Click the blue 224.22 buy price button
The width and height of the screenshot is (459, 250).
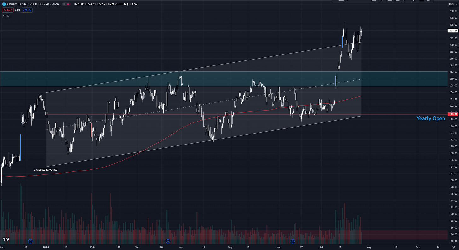(x=27, y=10)
